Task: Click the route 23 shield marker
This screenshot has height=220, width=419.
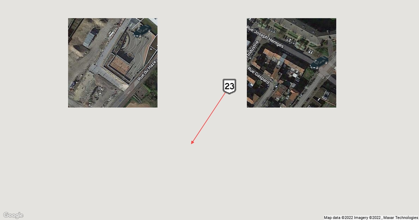Action: point(229,86)
